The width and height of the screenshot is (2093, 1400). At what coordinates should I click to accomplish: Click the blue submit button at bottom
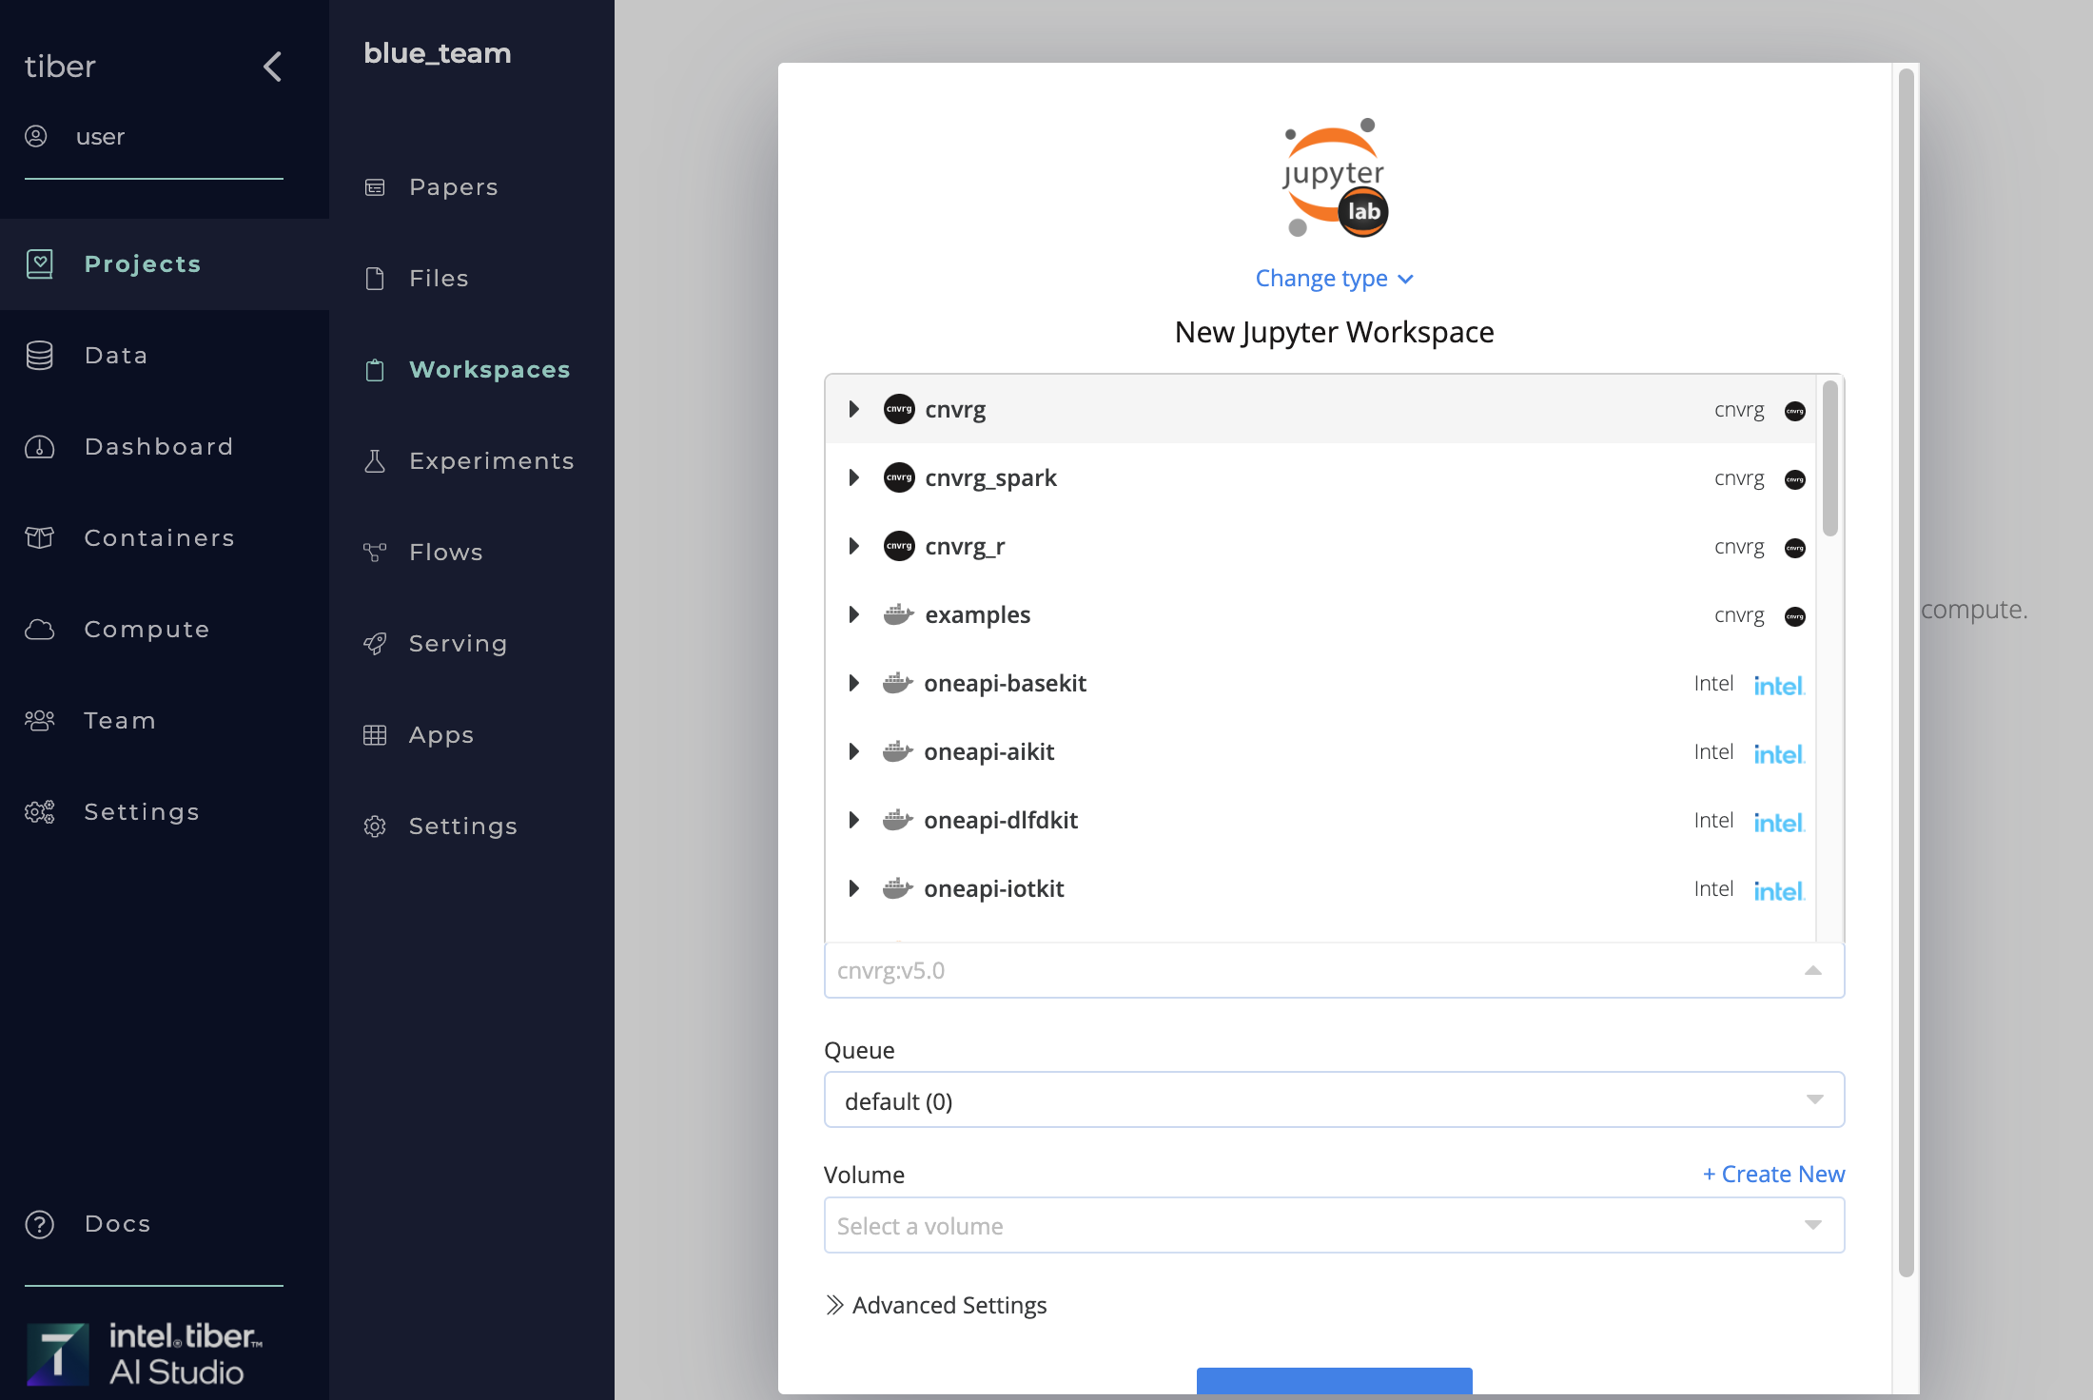(x=1334, y=1381)
